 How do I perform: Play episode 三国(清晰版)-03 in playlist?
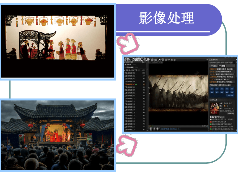tap(135, 79)
